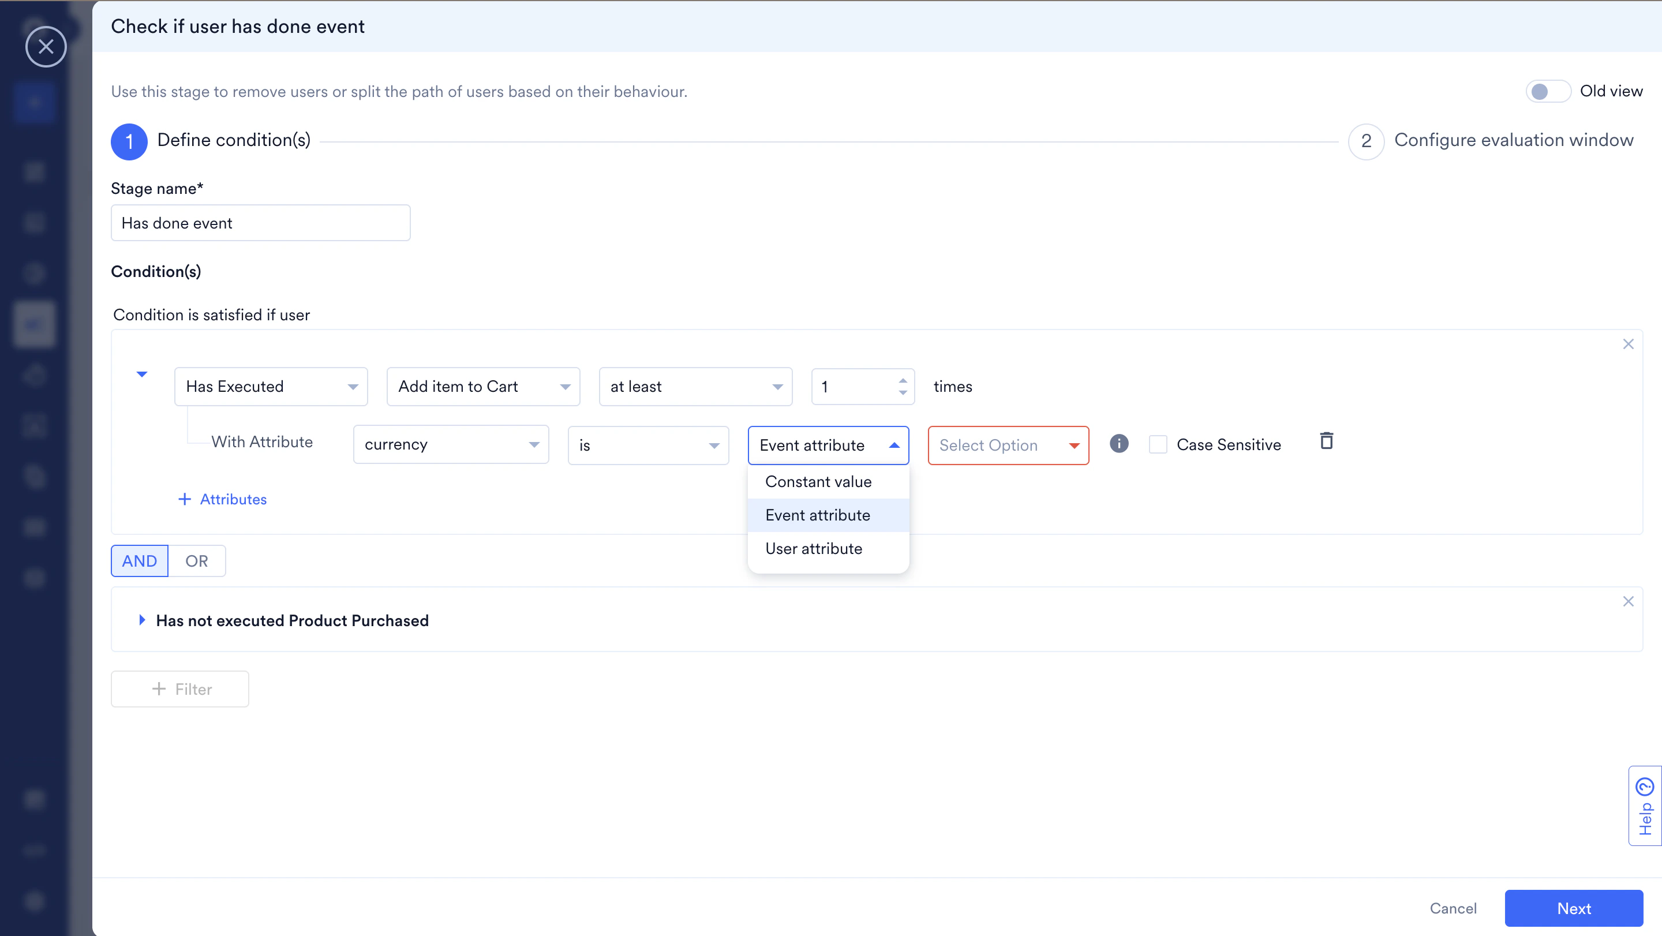Open the Help side widget
This screenshot has height=936, width=1662.
pos(1645,806)
